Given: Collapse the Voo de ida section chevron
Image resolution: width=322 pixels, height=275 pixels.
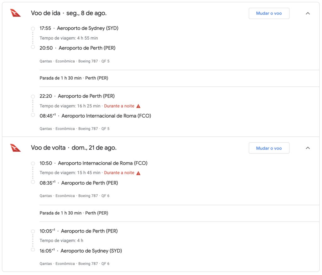Looking at the screenshot, I should click(x=308, y=13).
